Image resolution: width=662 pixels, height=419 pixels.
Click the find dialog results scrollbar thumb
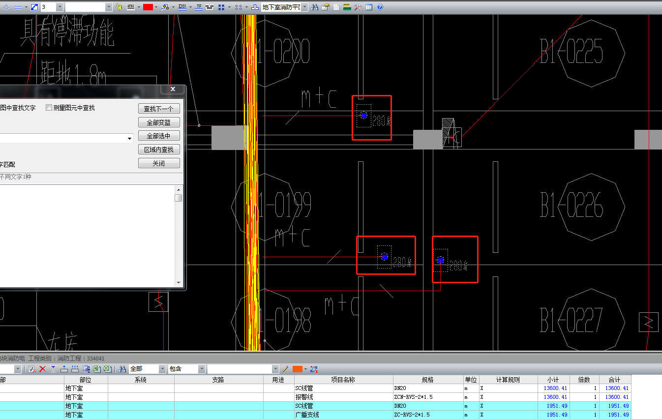(178, 198)
